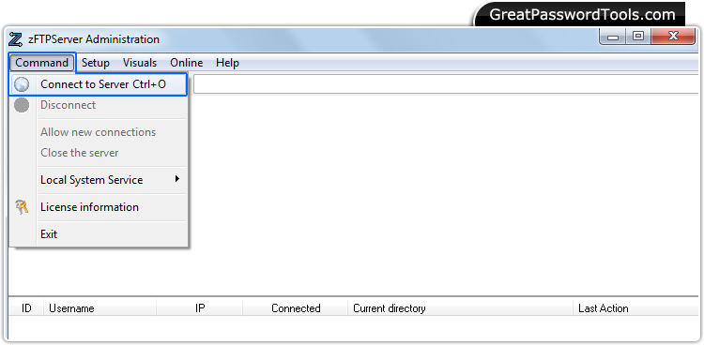
Task: Expand the Local System Service submenu
Action: (x=98, y=180)
